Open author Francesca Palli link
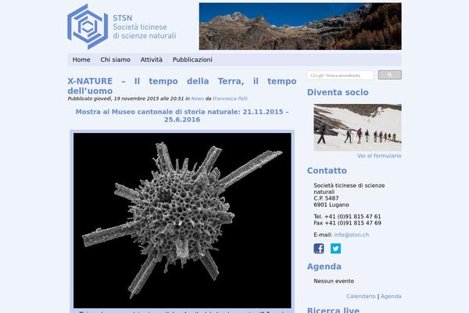Image resolution: width=469 pixels, height=313 pixels. pyautogui.click(x=230, y=99)
